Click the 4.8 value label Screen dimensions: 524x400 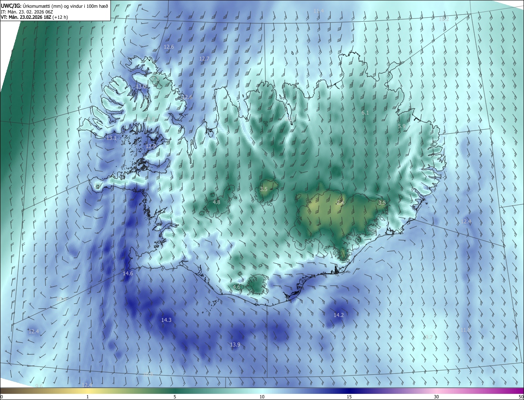[217, 202]
